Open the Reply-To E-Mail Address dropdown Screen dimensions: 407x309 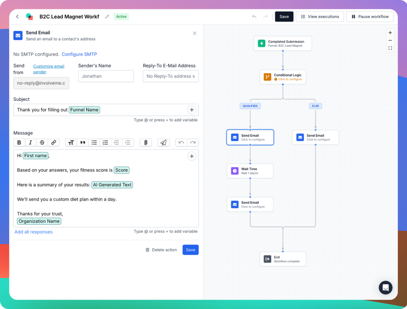171,76
